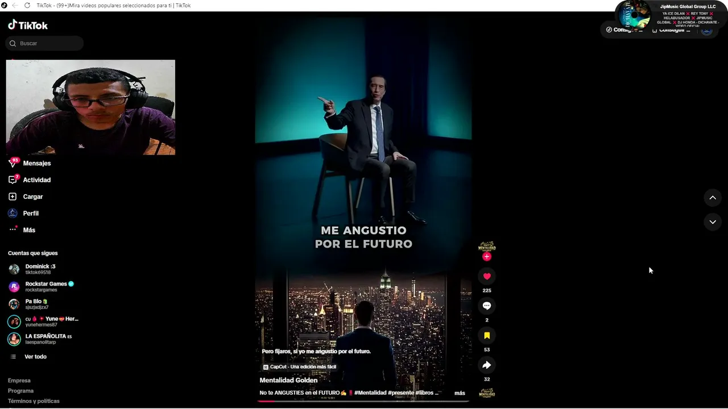
Task: Click Ver todo to show all followed accounts
Action: (35, 357)
